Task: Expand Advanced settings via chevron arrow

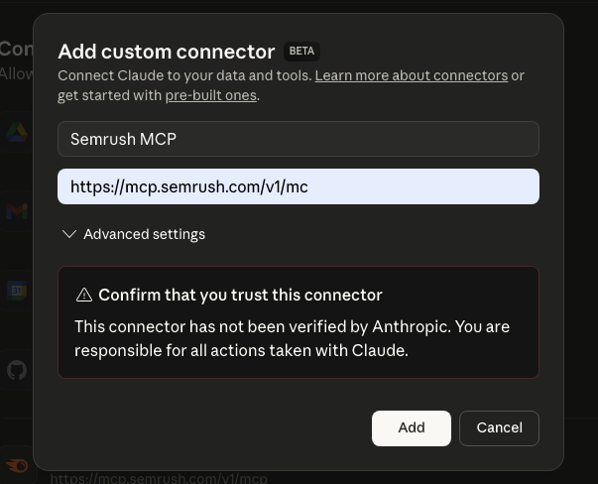Action: (68, 234)
